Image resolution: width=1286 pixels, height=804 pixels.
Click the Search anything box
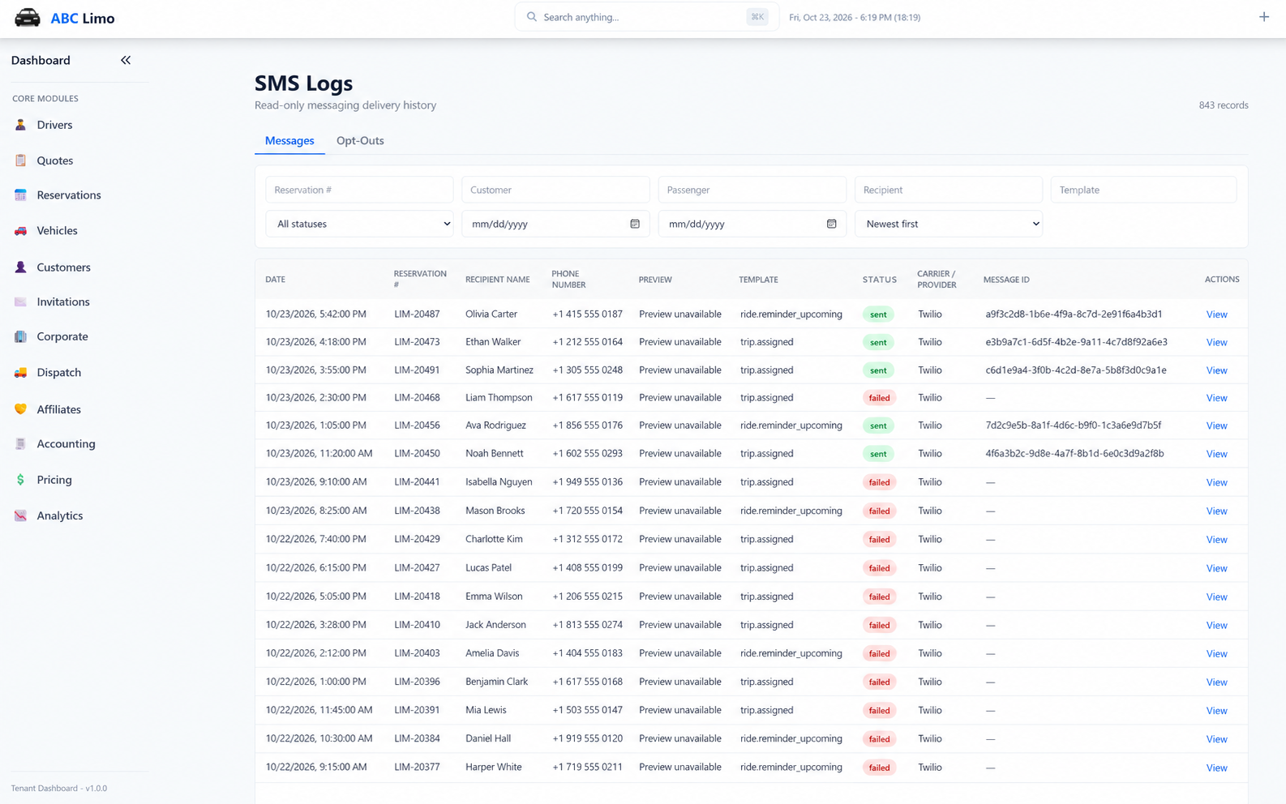pyautogui.click(x=646, y=17)
